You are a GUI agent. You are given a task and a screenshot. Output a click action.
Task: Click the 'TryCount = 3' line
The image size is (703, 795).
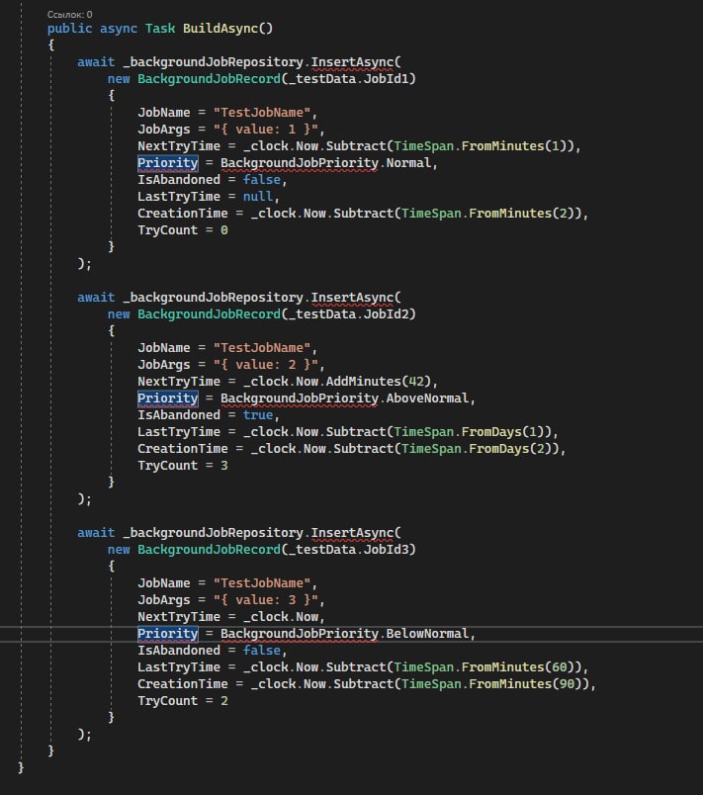pos(183,466)
